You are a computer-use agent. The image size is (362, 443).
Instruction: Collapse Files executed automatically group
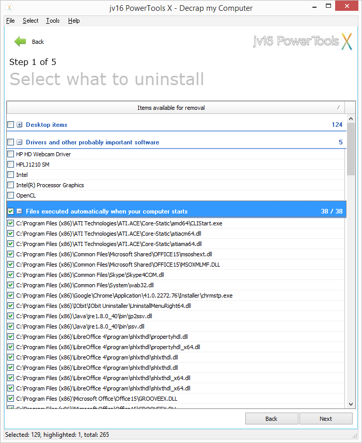(20, 211)
